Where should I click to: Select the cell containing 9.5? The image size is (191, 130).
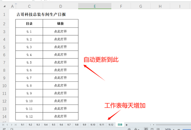pyautogui.click(x=29, y=62)
